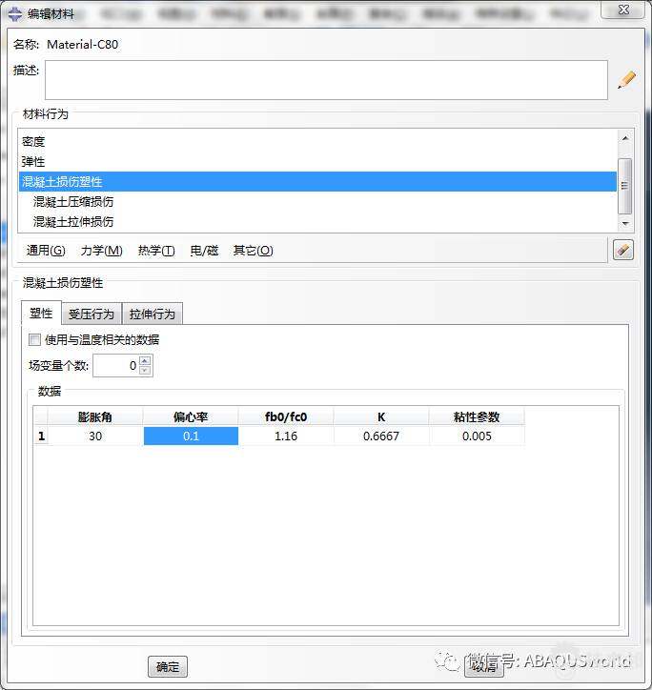
Task: Click the material name Material-C80
Action: [x=82, y=45]
